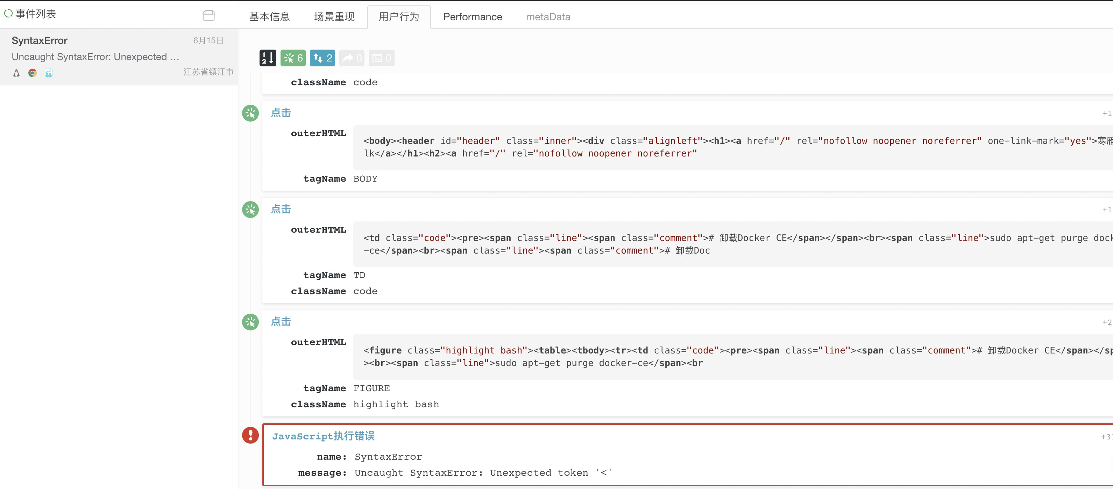The height and width of the screenshot is (489, 1113).
Task: Click the green click icon beside BODY entry
Action: (250, 113)
